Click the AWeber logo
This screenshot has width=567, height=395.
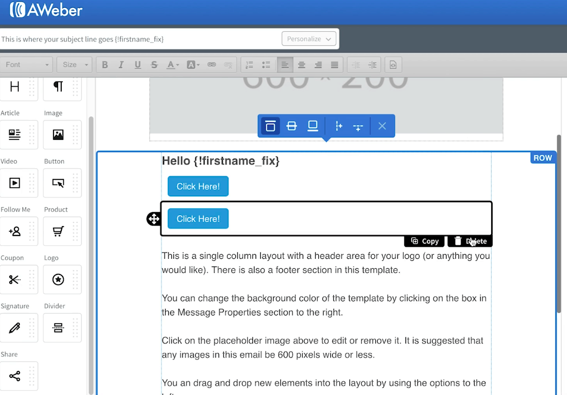click(46, 10)
